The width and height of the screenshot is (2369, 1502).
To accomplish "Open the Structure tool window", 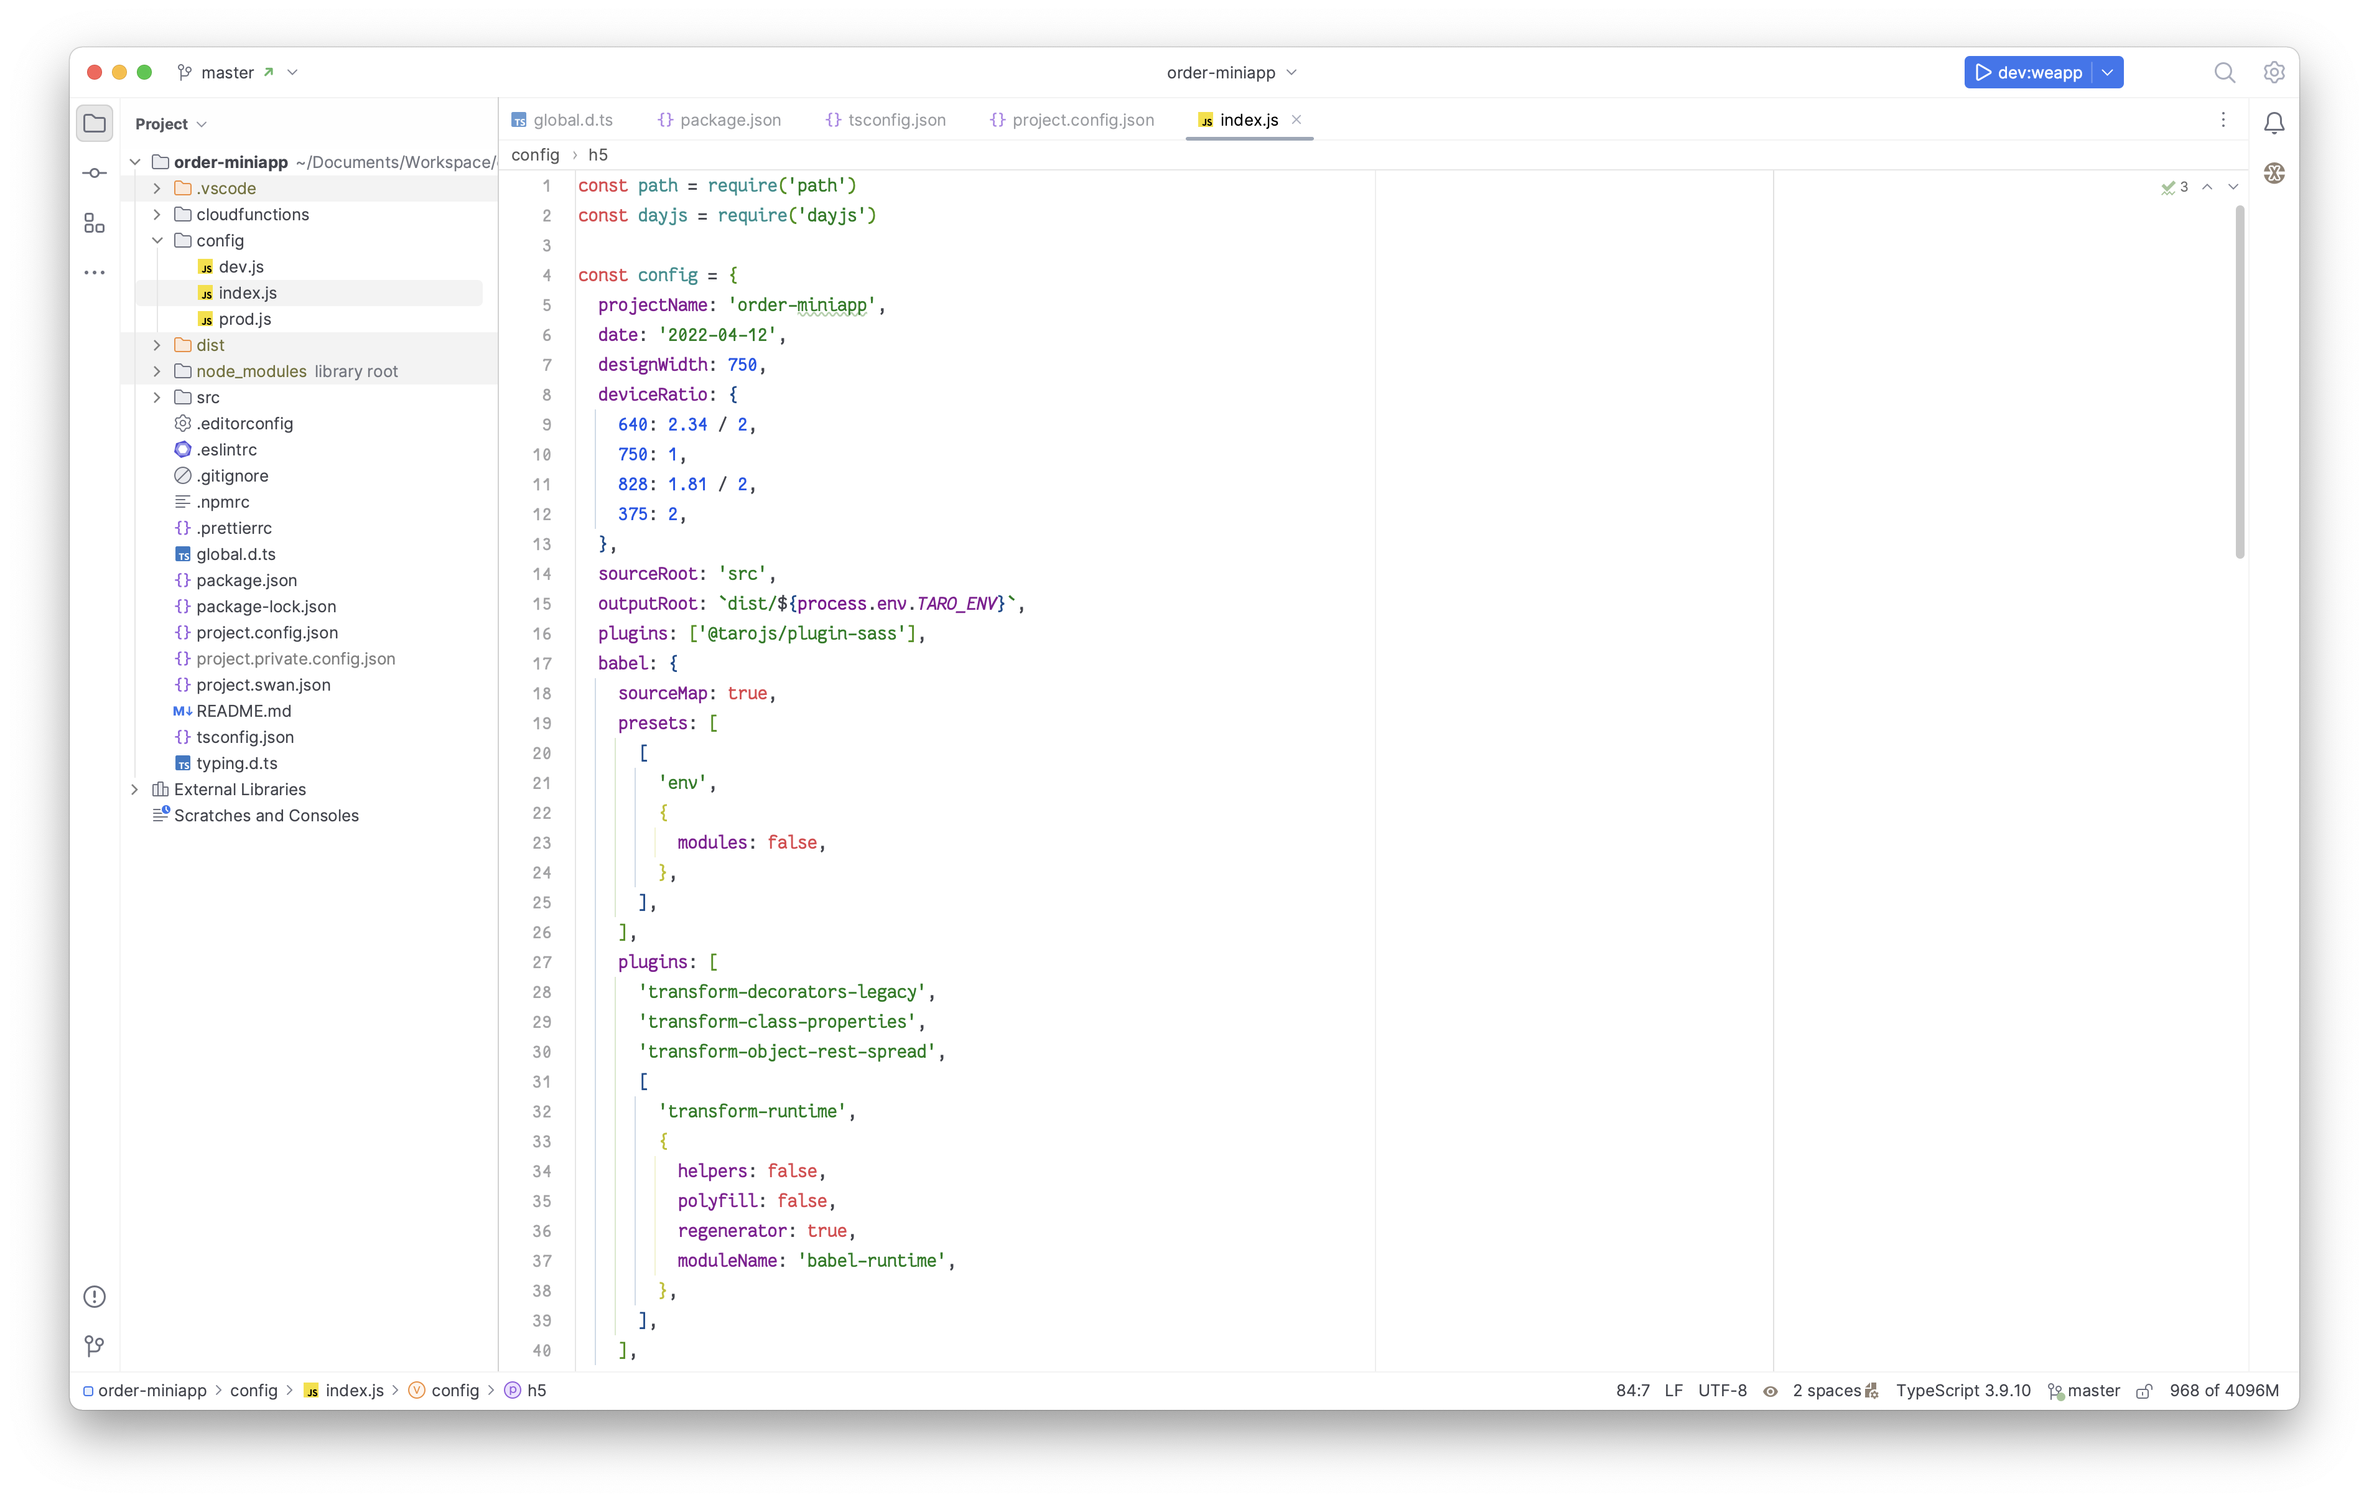I will coord(93,223).
